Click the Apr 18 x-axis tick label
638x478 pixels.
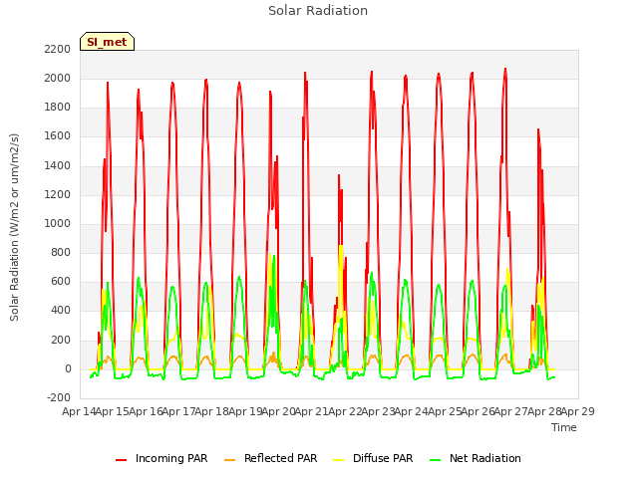212,411
